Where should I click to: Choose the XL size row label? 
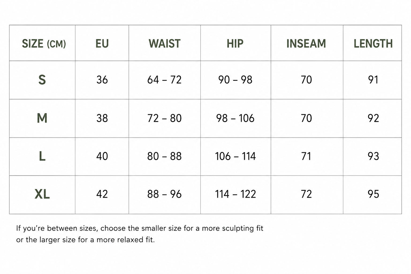(x=42, y=194)
